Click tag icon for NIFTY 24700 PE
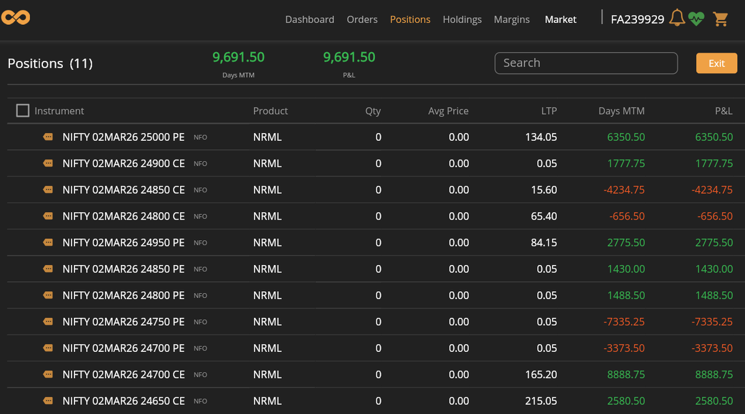The height and width of the screenshot is (414, 745). [48, 348]
